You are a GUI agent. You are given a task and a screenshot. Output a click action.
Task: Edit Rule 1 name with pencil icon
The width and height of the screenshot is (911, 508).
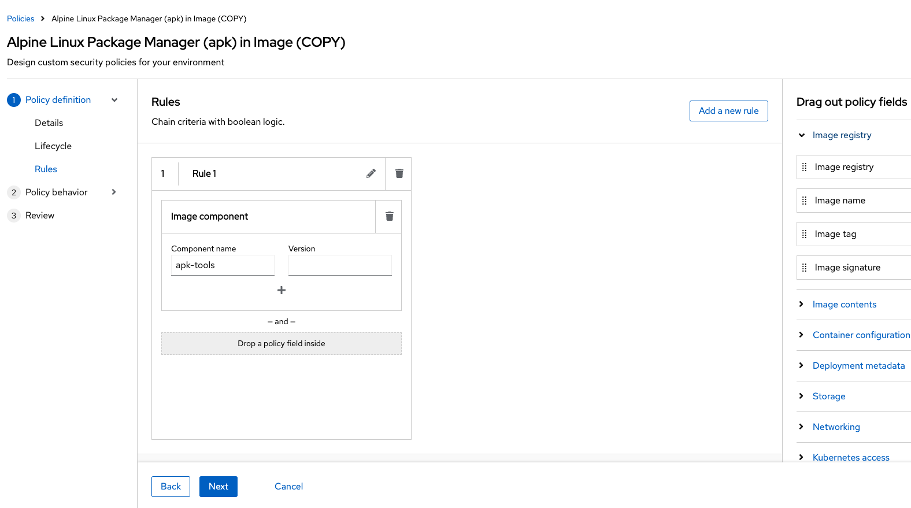371,173
